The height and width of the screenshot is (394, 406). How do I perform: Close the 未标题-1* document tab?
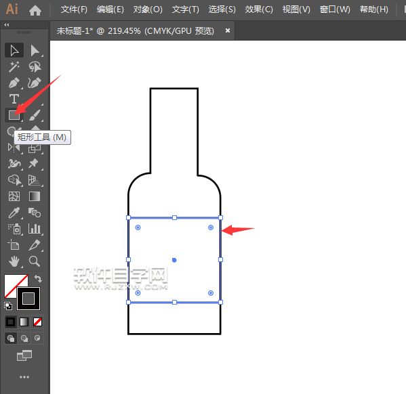tap(228, 30)
